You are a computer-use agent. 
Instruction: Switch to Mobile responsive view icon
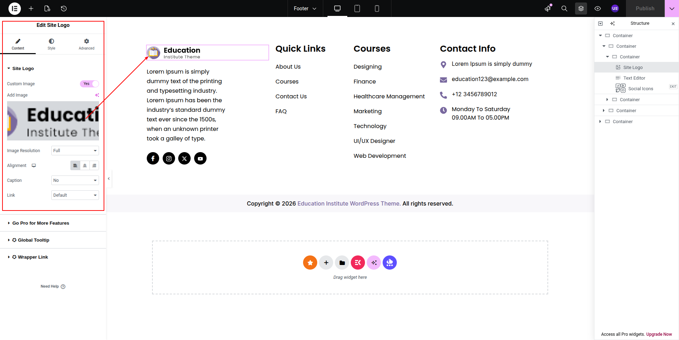377,8
